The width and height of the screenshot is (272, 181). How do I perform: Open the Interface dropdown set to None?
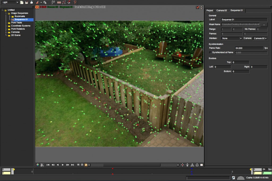(x=231, y=38)
